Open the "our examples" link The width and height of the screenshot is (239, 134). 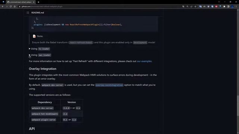tap(144, 61)
